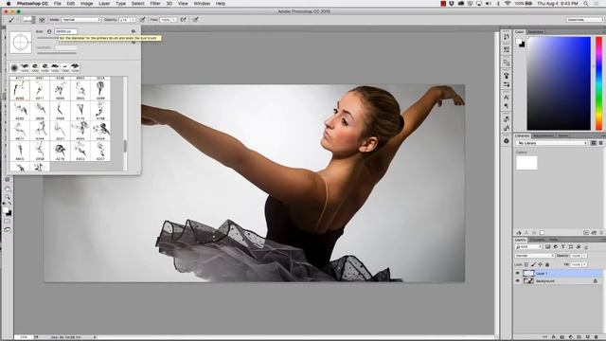This screenshot has width=606, height=341.
Task: Click the Quick Mask mode icon
Action: [8, 221]
